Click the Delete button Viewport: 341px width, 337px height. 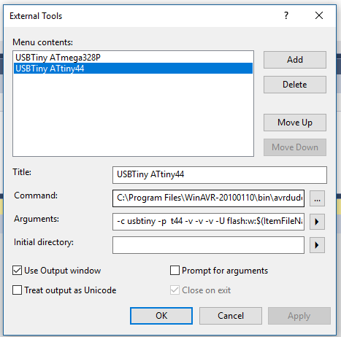tap(295, 85)
